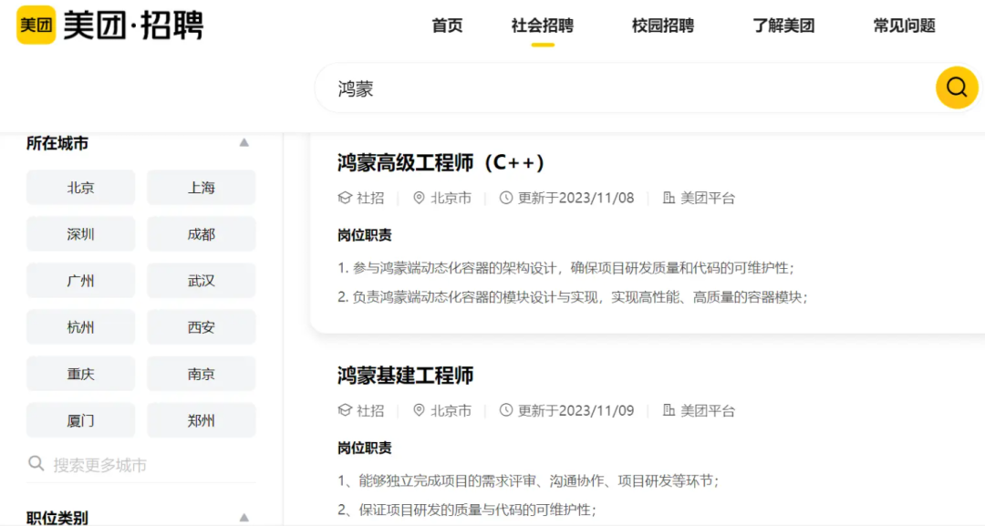Click the 更新于2023/11/08 date text
Image resolution: width=985 pixels, height=526 pixels.
click(x=575, y=198)
